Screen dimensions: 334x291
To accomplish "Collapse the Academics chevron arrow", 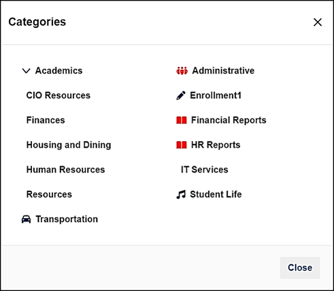I will [26, 71].
